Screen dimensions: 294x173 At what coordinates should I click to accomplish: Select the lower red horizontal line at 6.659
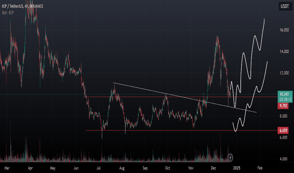click(181, 130)
